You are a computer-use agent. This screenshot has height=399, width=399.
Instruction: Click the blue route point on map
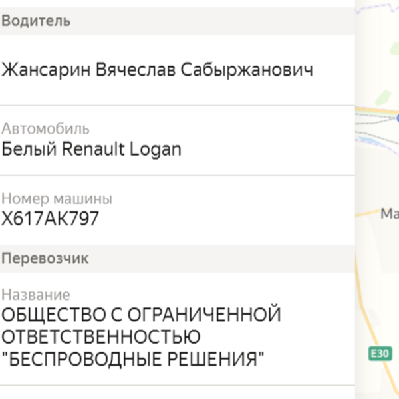pos(398,118)
